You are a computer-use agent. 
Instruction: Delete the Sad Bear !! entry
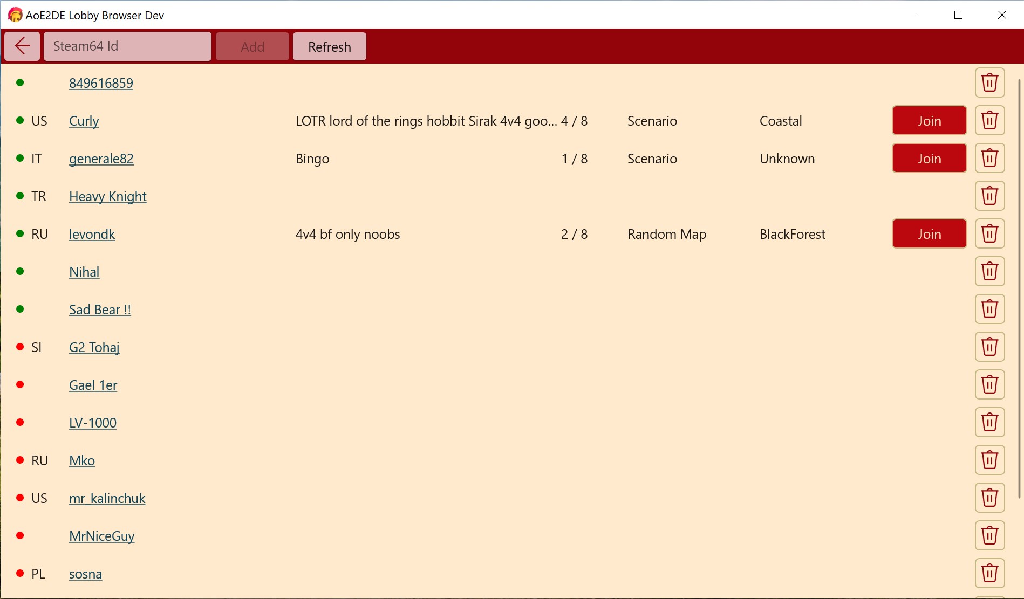[x=989, y=309]
